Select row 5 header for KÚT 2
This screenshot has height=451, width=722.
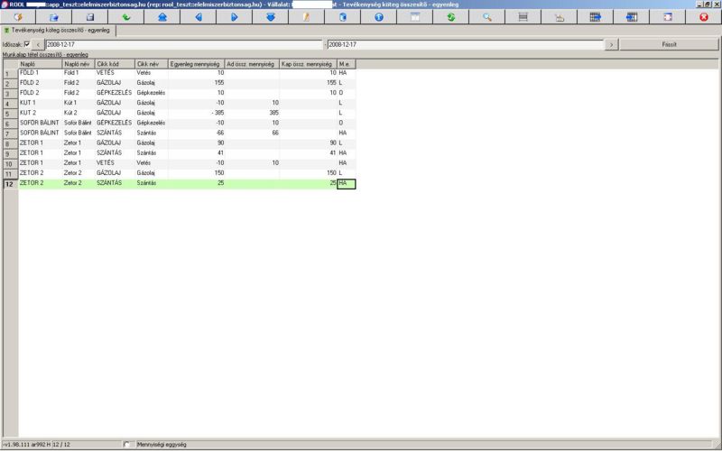pyautogui.click(x=9, y=113)
